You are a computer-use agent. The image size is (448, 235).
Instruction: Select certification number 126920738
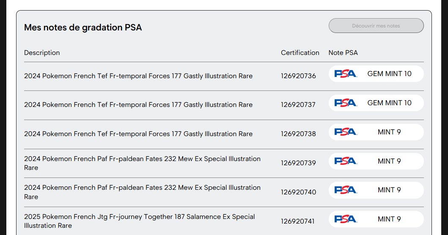(x=298, y=134)
